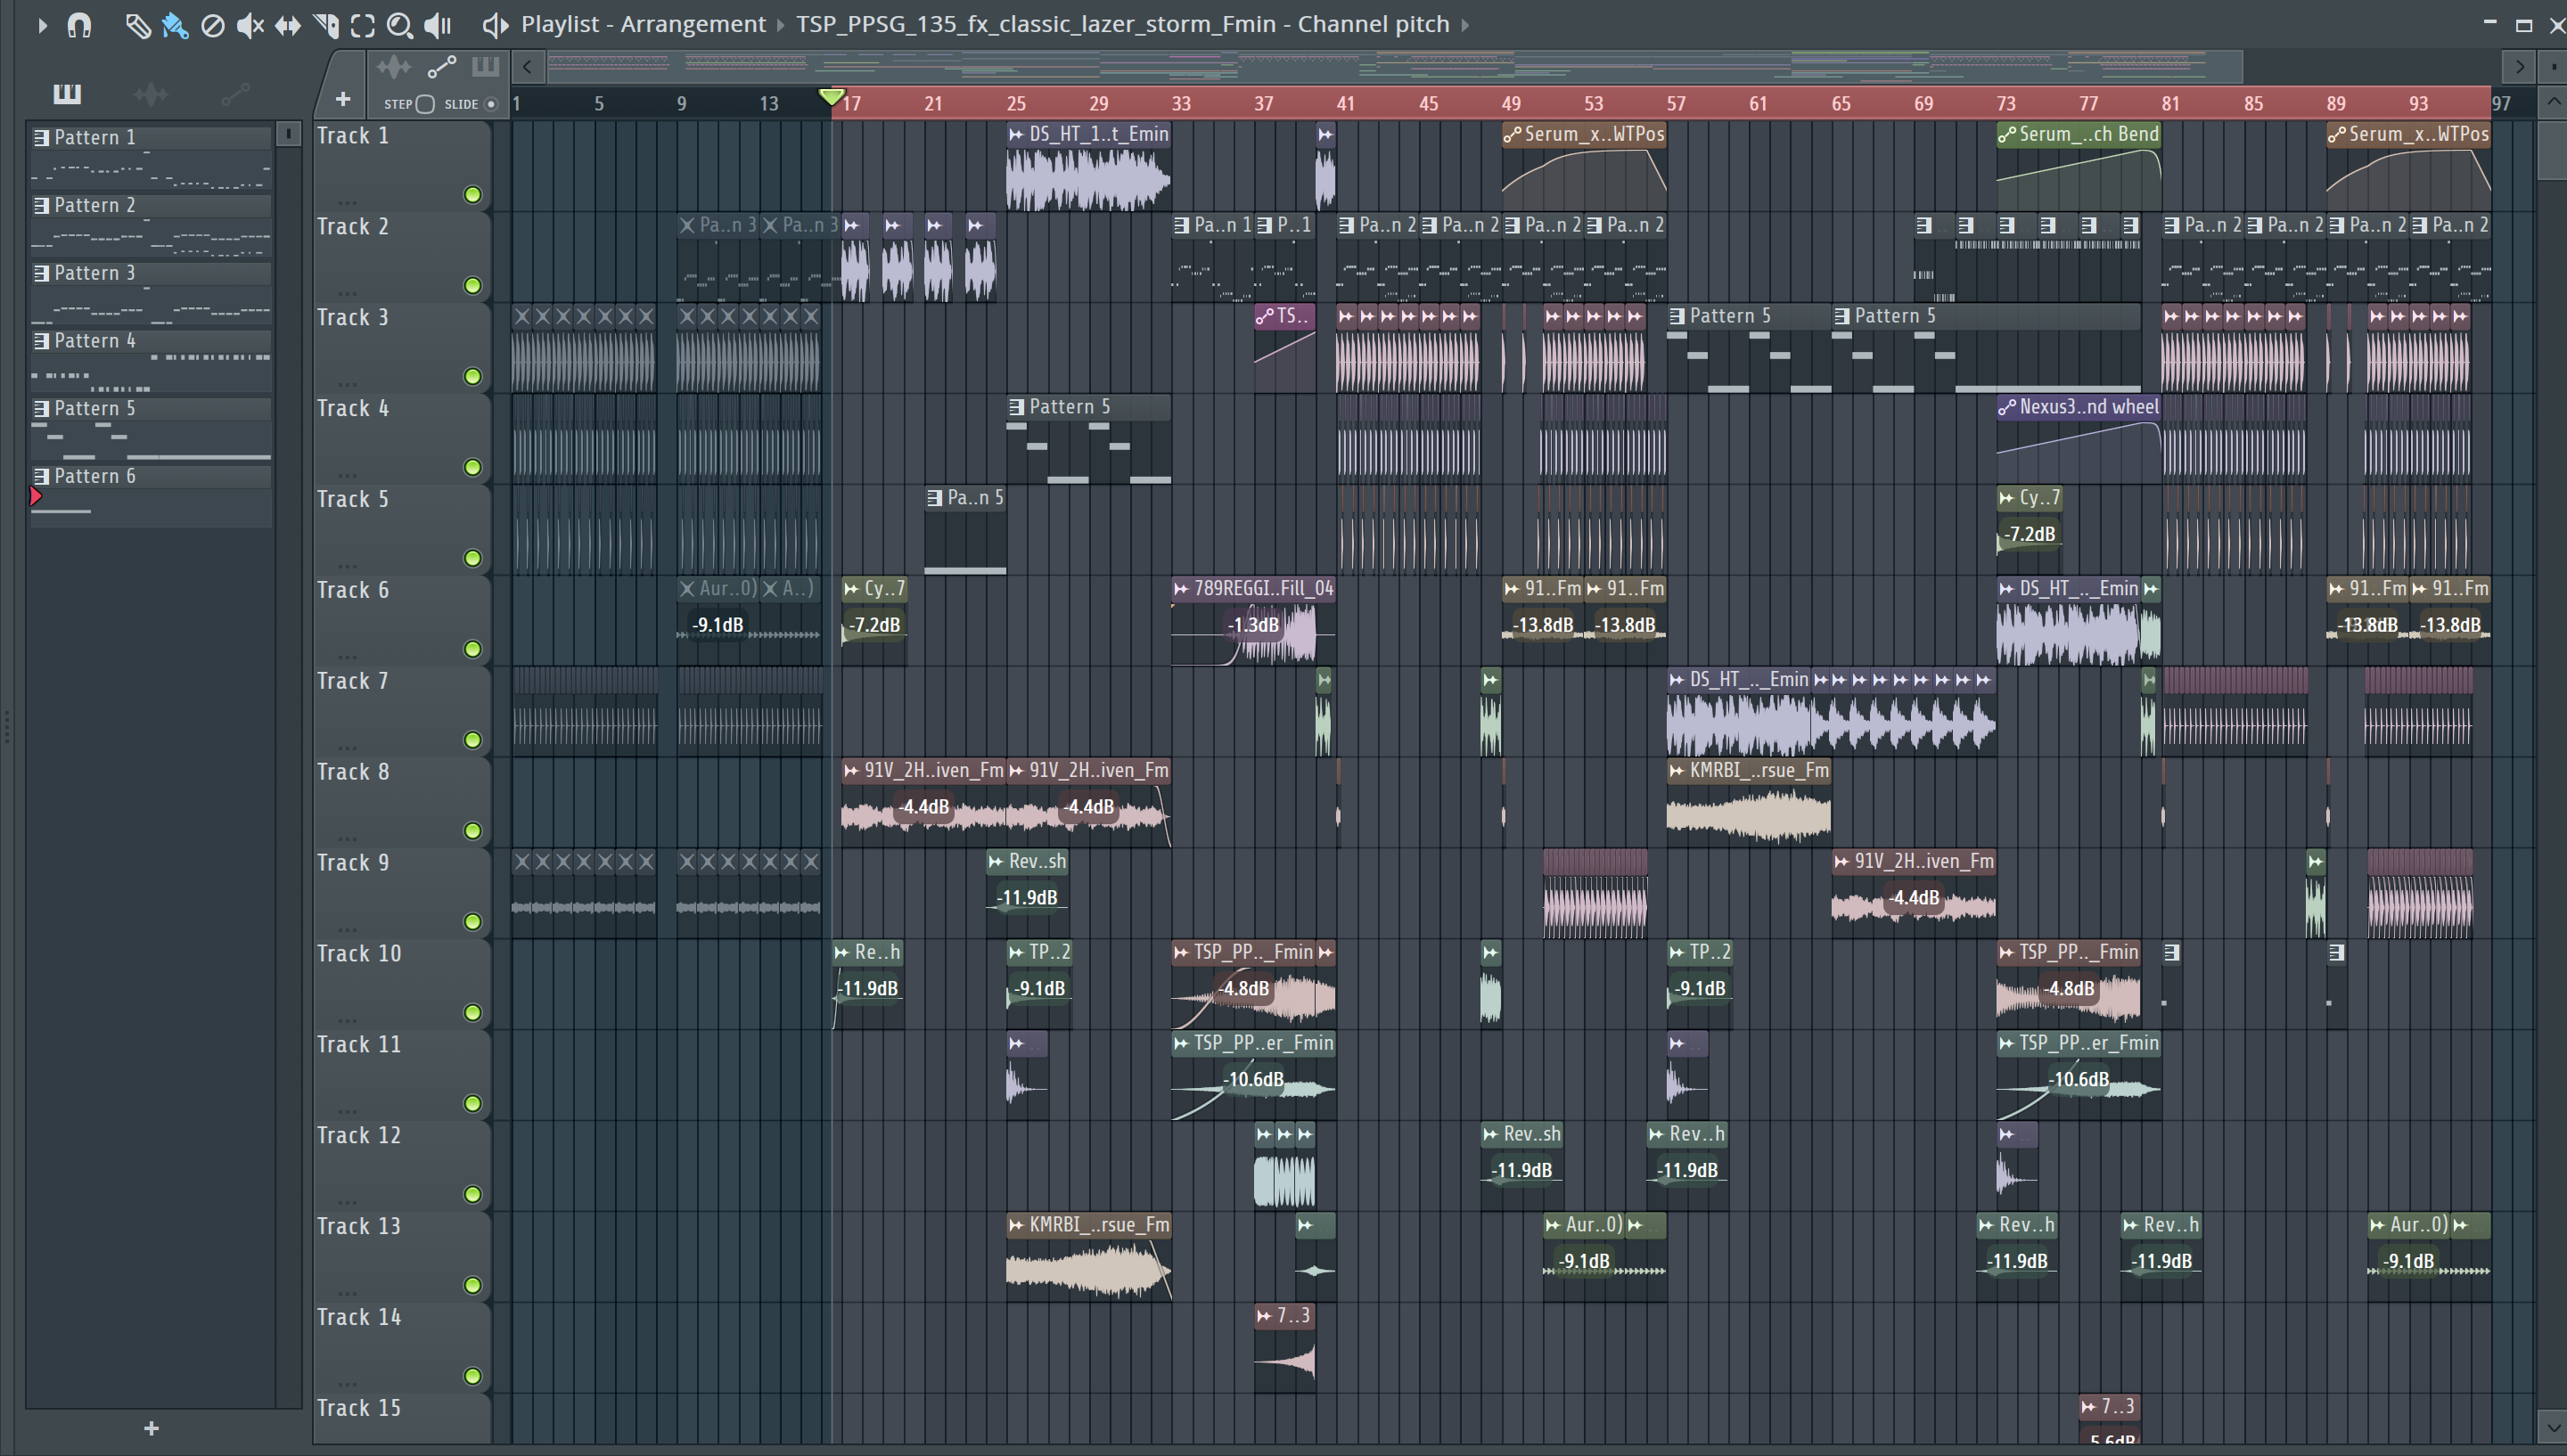Click the playlist speaker icon beside title
Image resolution: width=2567 pixels, height=1456 pixels.
pos(495,25)
